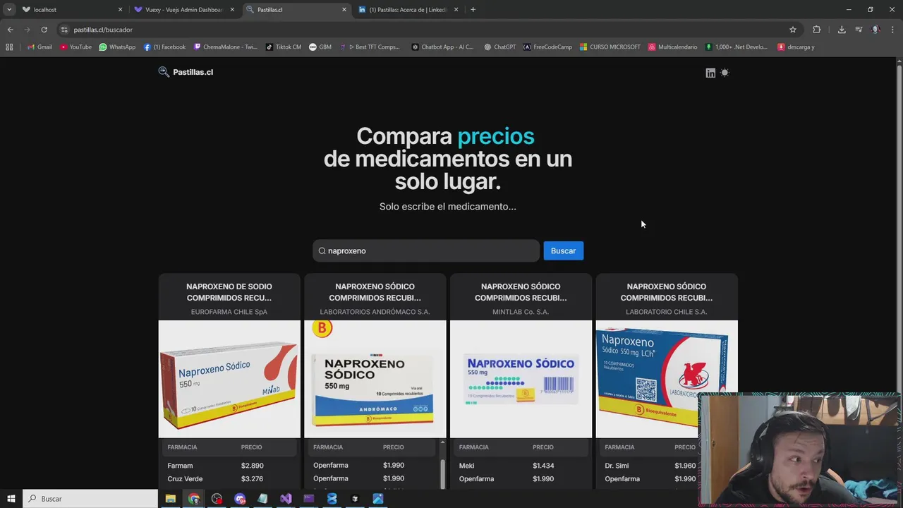Open the descarga y bookmark
This screenshot has height=508, width=903.
pyautogui.click(x=796, y=47)
